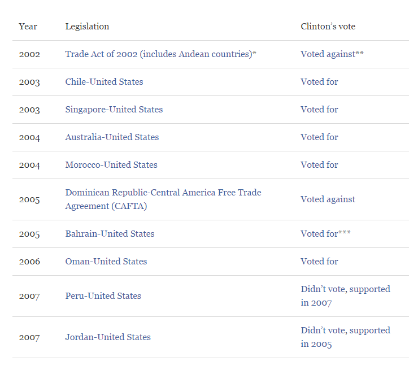The image size is (418, 374).
Task: Click the 'Voted for***' Bahrain vote link
Action: [326, 234]
